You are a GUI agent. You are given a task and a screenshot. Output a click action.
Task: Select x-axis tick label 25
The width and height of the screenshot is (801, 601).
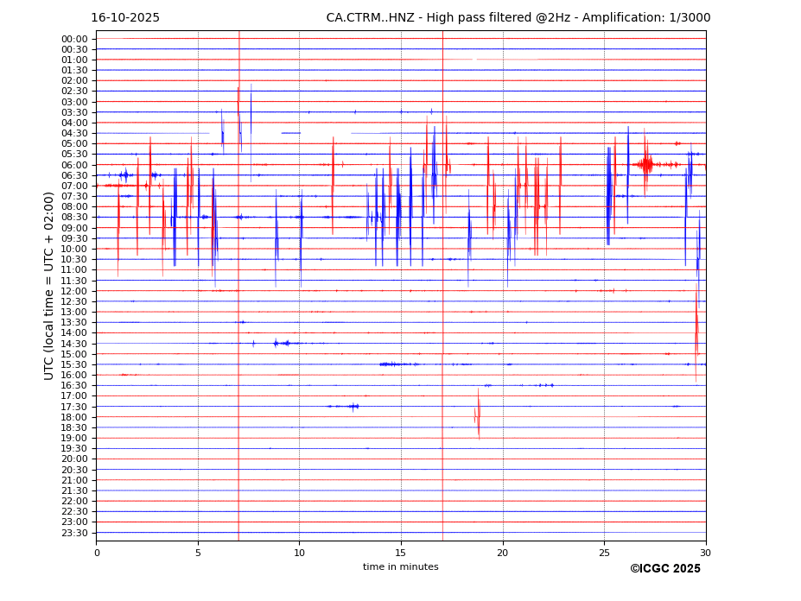(604, 553)
